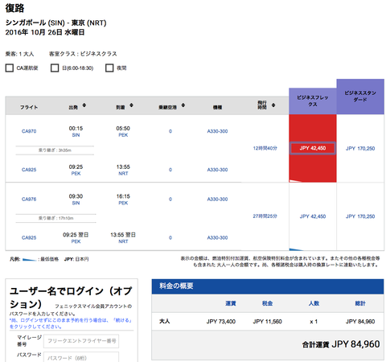Click PEK airport code under 16:15
This screenshot has width=386, height=362.
tap(123, 203)
